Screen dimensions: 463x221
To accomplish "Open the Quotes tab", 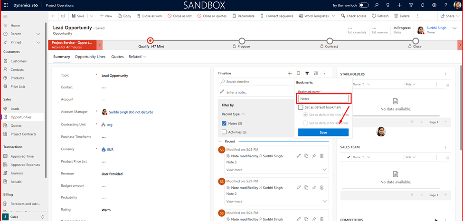I will pos(117,57).
